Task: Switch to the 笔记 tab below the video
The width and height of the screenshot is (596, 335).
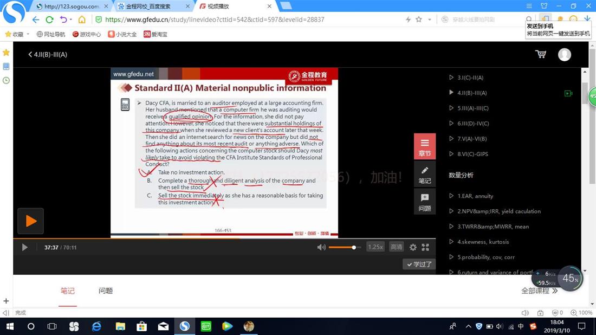Action: pos(68,291)
